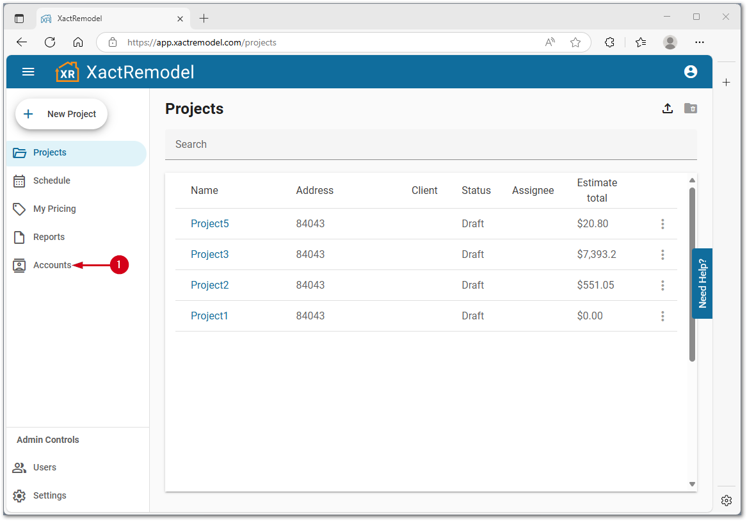The width and height of the screenshot is (747, 521).
Task: Open the tab actions menu icon
Action: pos(19,19)
